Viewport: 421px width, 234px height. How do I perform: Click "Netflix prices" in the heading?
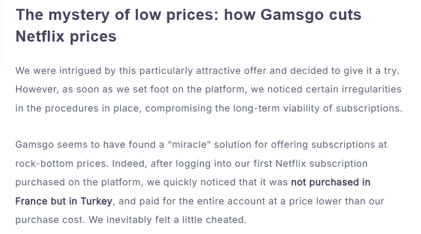(66, 36)
